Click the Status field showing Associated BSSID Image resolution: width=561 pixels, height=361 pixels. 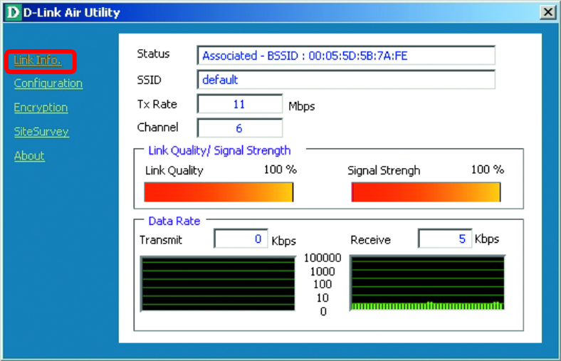pyautogui.click(x=346, y=56)
